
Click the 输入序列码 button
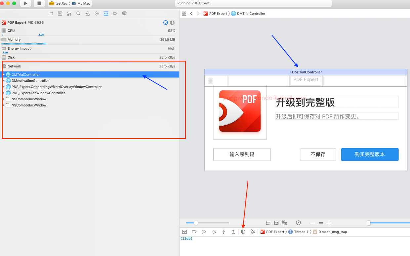(x=242, y=154)
